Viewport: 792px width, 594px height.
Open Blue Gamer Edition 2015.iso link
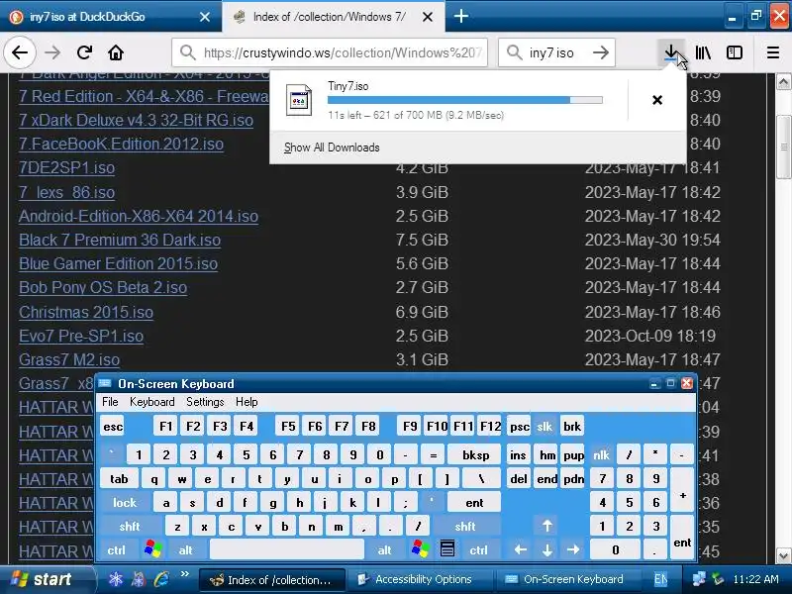point(118,263)
